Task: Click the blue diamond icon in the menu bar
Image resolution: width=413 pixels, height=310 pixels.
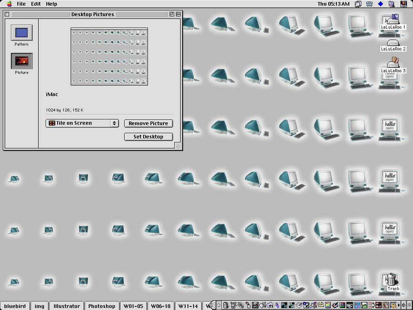Action: pyautogui.click(x=380, y=4)
